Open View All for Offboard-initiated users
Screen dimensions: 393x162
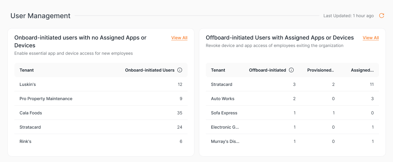(x=371, y=38)
